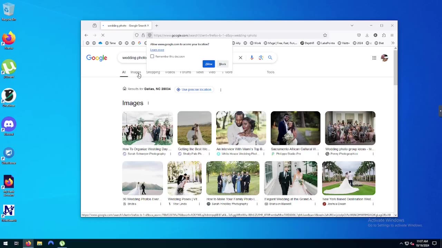Submit search with the magnifier icon
The image size is (442, 248).
(270, 58)
